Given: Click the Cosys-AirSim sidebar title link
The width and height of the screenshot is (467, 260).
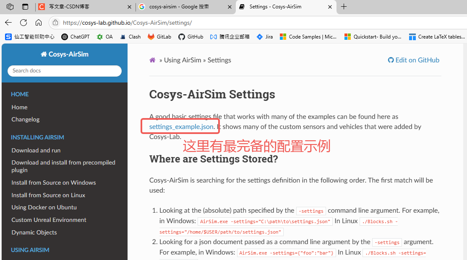Looking at the screenshot, I should [x=65, y=54].
